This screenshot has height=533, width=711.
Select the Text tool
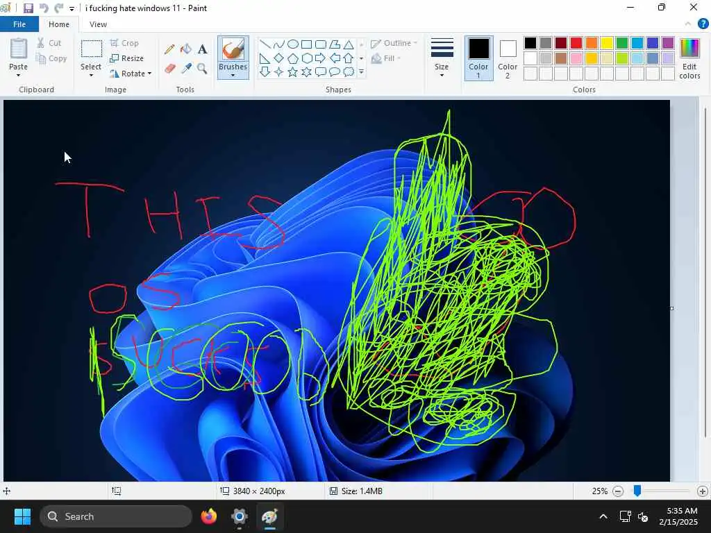coord(202,49)
